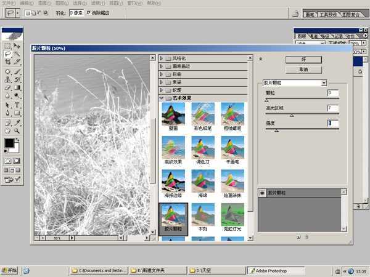Collapse the 艺术效果 filter folder
The image size is (370, 277).
pyautogui.click(x=162, y=98)
